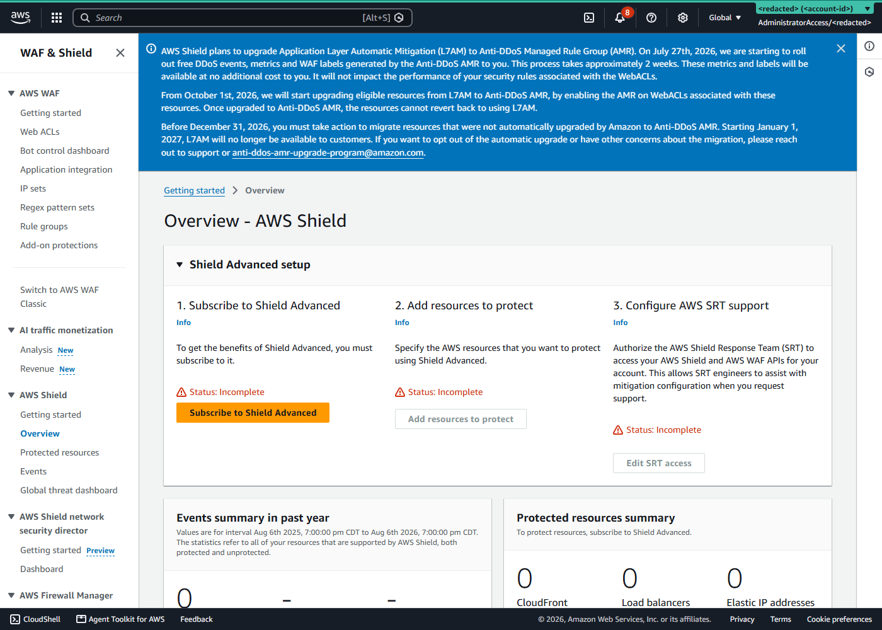
Task: Click the 'Protected resources summary' heading
Action: point(595,518)
